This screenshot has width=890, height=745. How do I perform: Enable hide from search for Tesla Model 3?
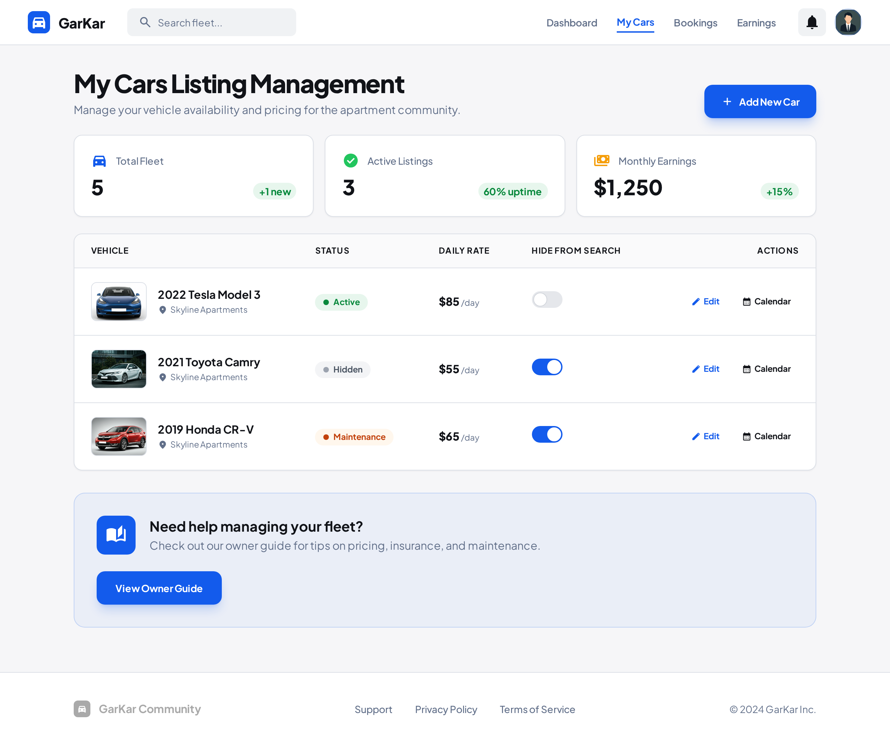point(547,300)
